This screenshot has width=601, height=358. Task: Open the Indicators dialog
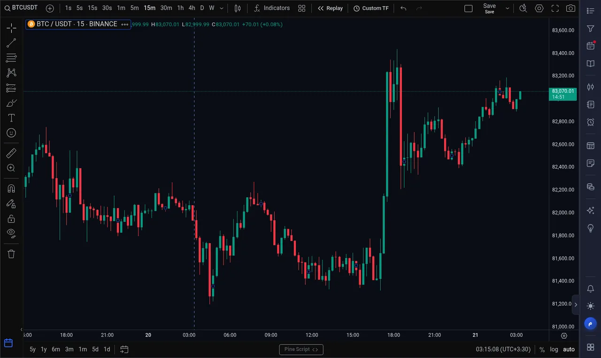click(272, 8)
